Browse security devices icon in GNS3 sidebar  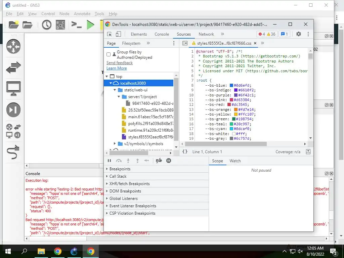[x=13, y=110]
